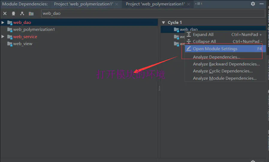Select web_service row in module tree

[x=79, y=37]
